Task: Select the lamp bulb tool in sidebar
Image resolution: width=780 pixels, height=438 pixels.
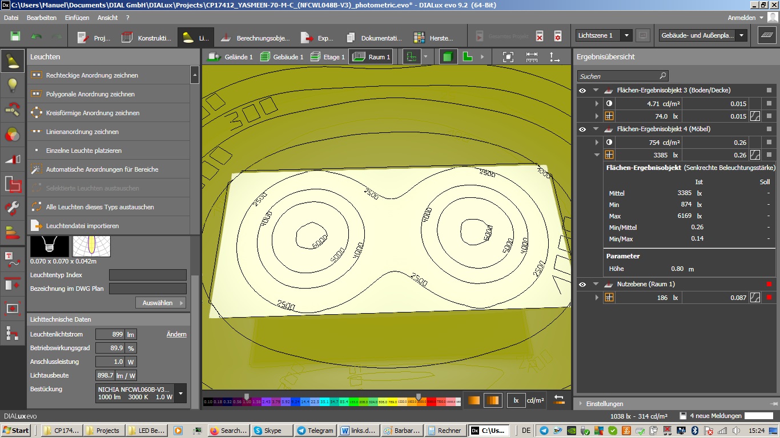Action: point(12,85)
